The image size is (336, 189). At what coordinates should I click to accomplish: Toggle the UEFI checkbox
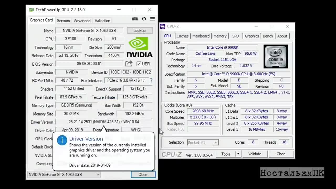pyautogui.click(x=139, y=64)
